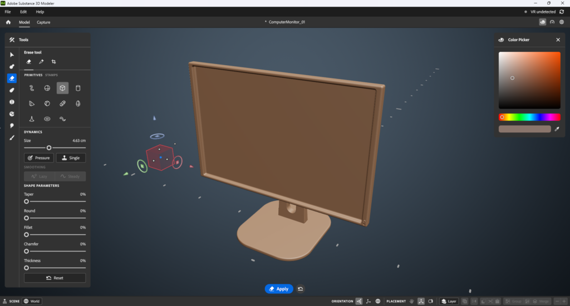The image size is (570, 306).
Task: Pick the sphere primitive
Action: [47, 88]
